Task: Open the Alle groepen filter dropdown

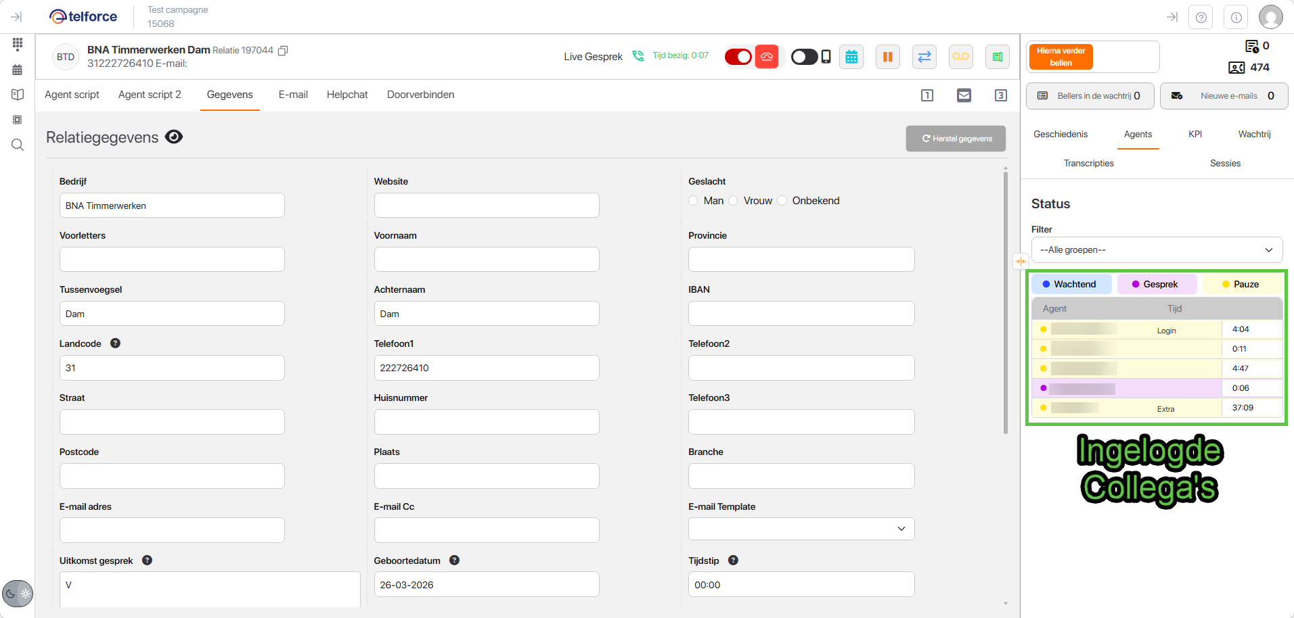Action: (x=1156, y=250)
